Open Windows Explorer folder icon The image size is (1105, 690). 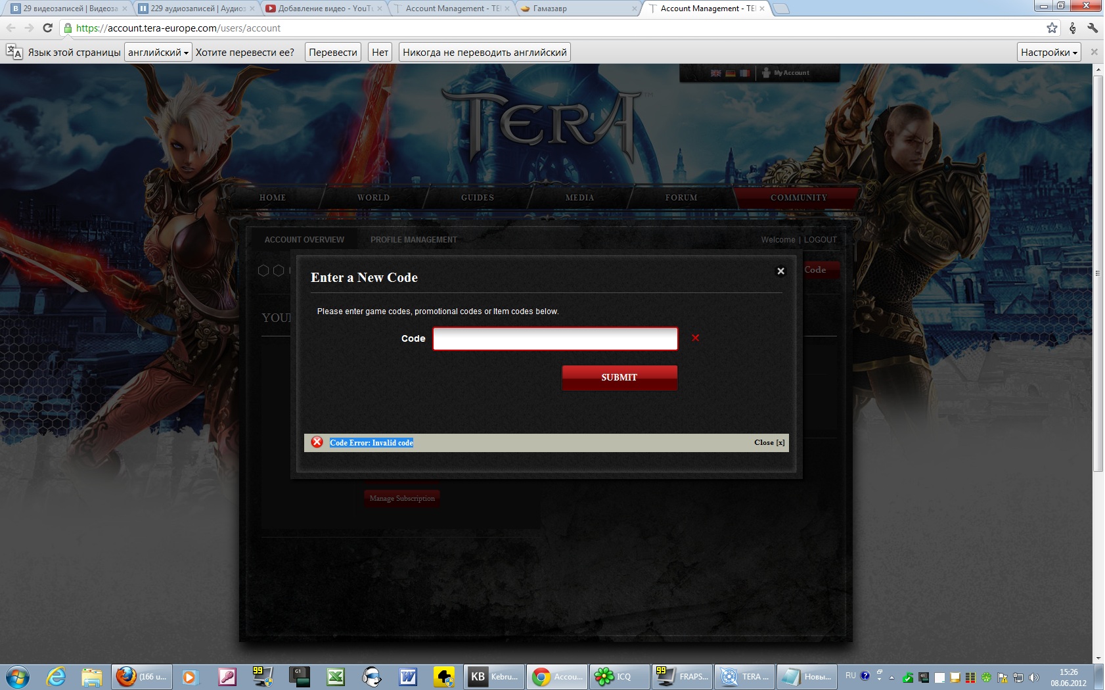pyautogui.click(x=92, y=676)
